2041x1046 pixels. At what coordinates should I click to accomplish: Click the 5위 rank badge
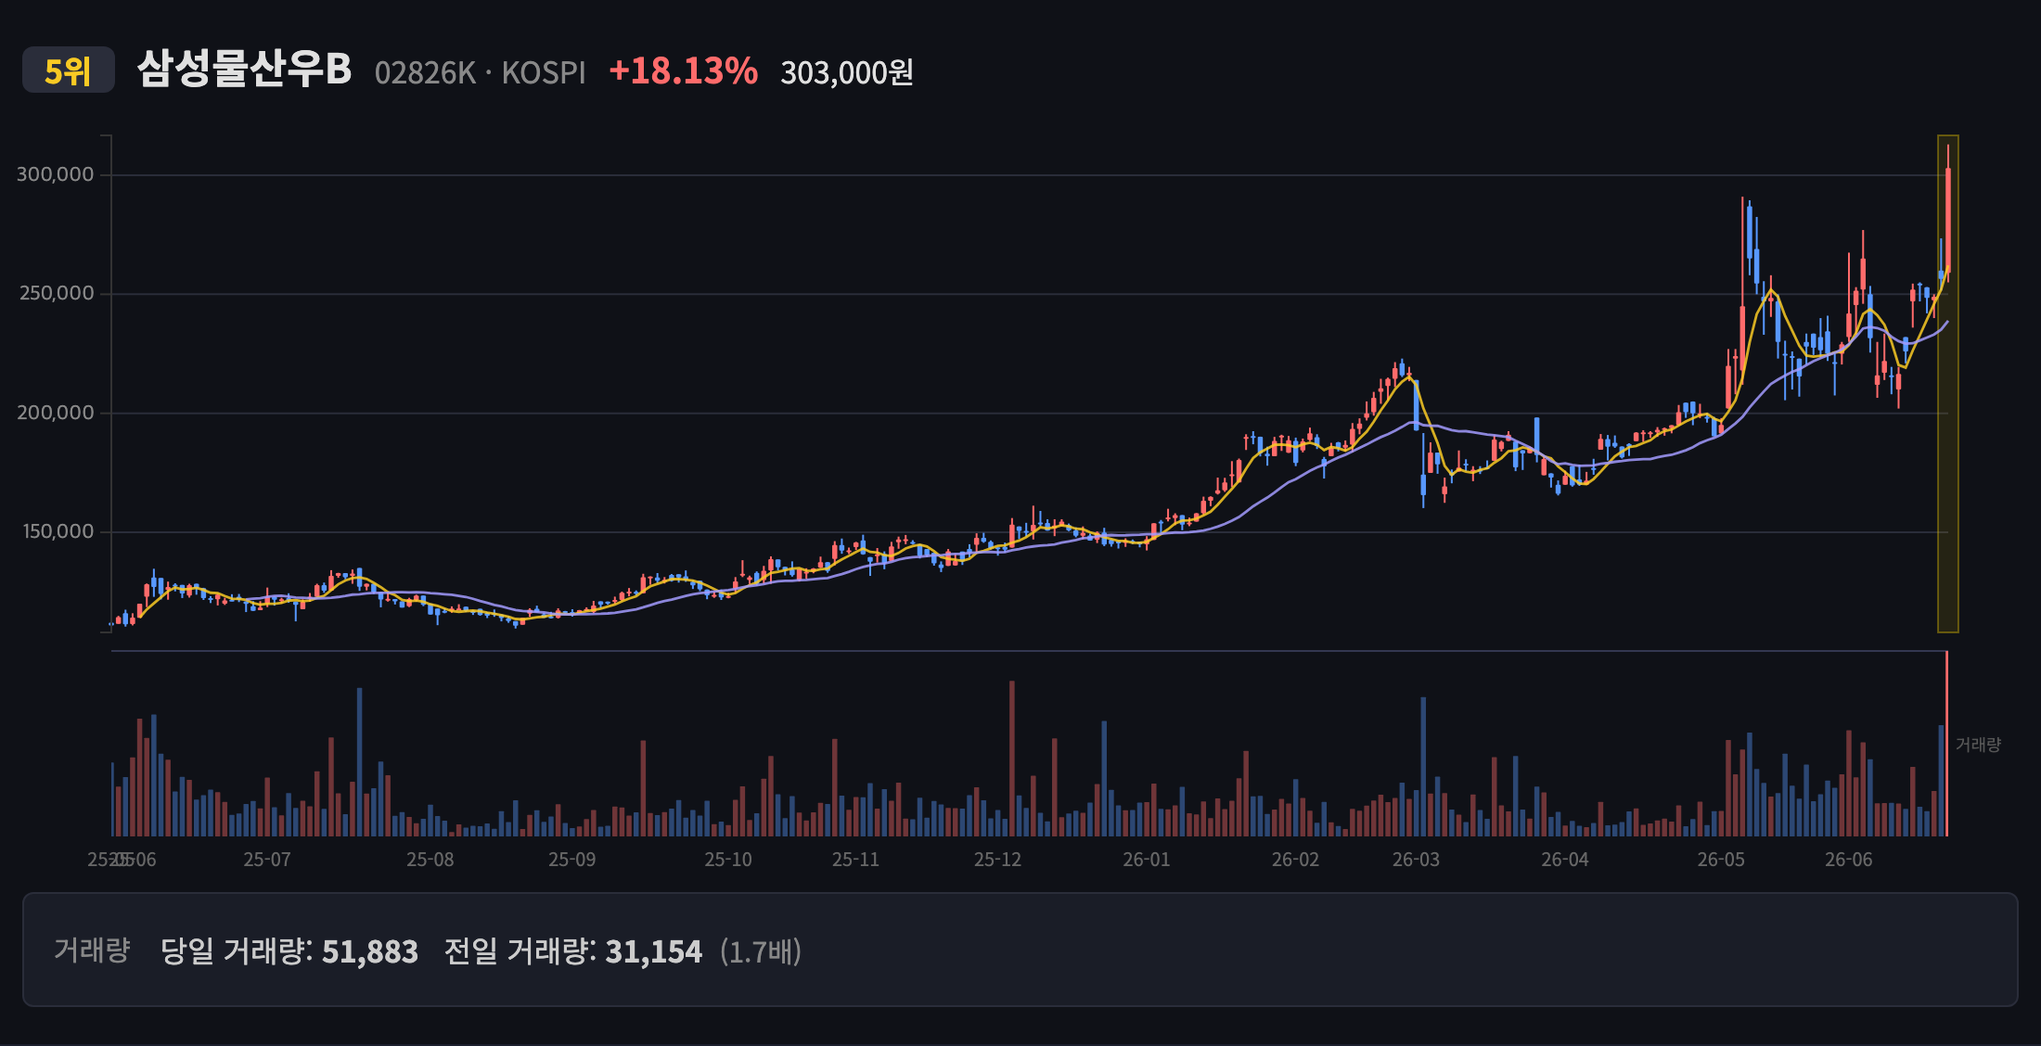[69, 70]
